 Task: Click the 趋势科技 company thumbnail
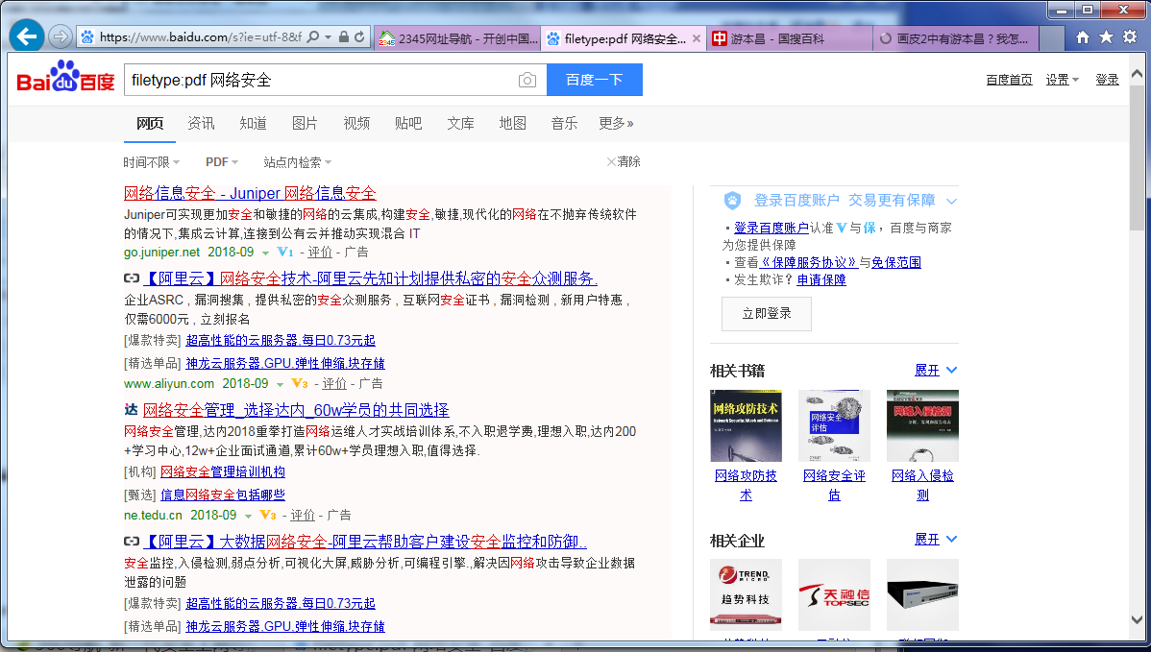click(746, 594)
